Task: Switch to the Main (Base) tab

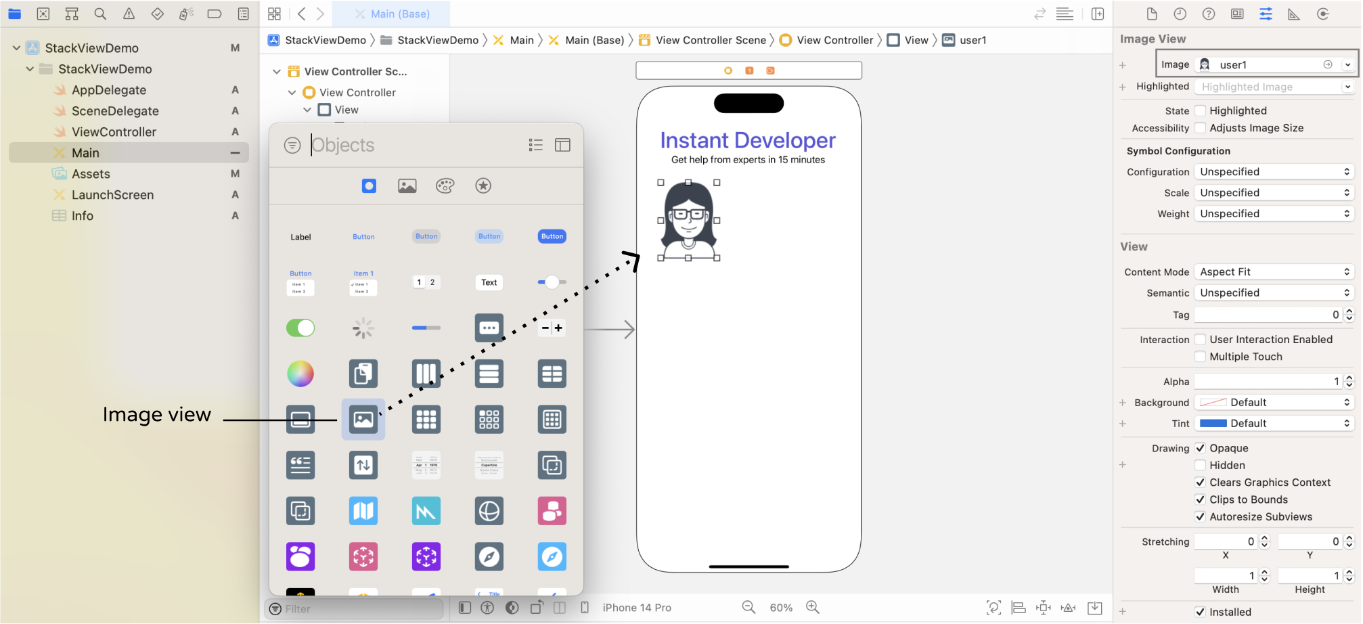Action: tap(401, 14)
